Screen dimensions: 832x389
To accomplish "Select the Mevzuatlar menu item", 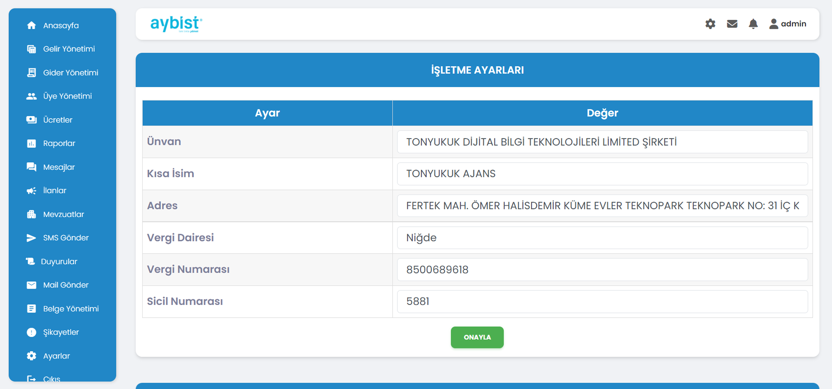I will pyautogui.click(x=64, y=214).
